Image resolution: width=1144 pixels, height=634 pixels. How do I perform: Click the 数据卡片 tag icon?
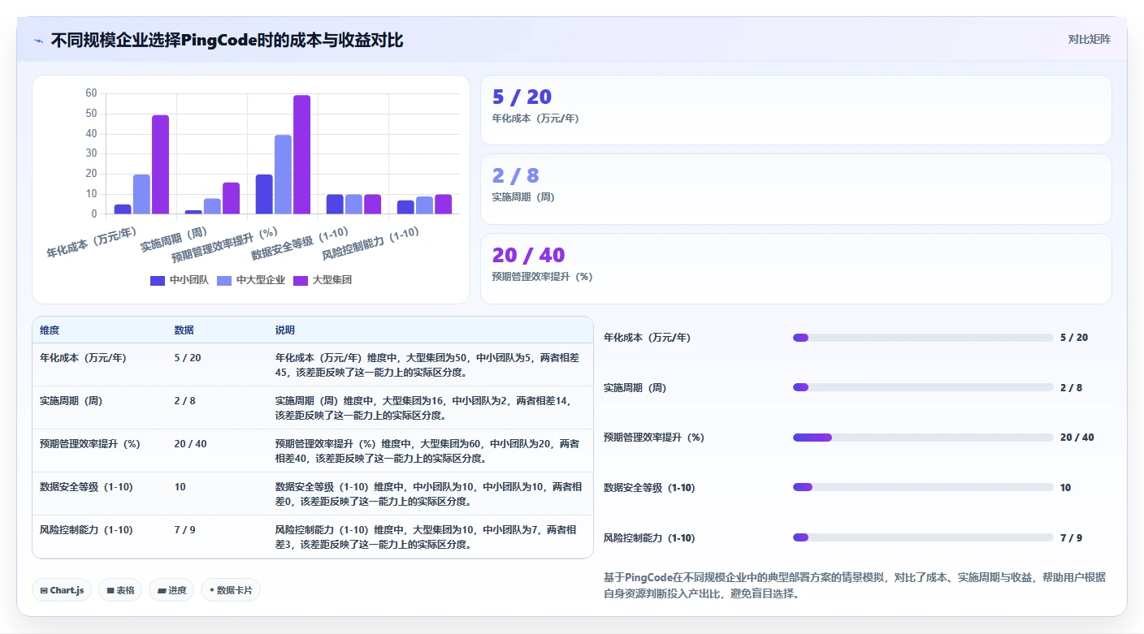coord(211,590)
